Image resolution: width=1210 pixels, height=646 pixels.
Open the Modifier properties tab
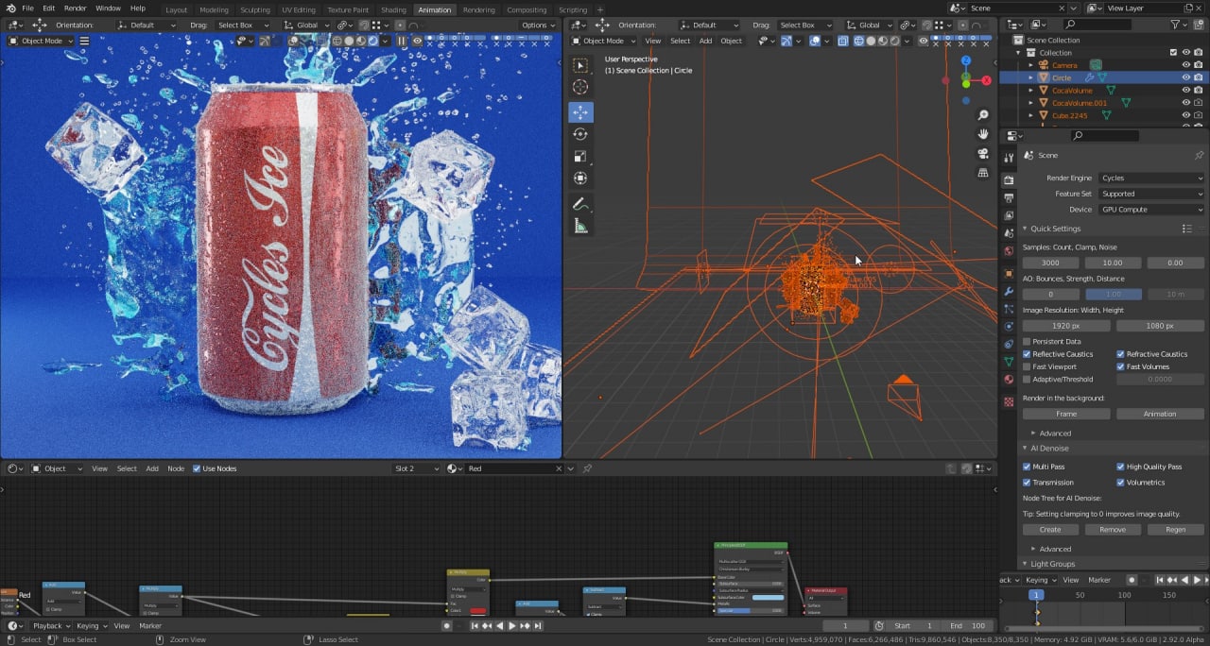pyautogui.click(x=1009, y=291)
